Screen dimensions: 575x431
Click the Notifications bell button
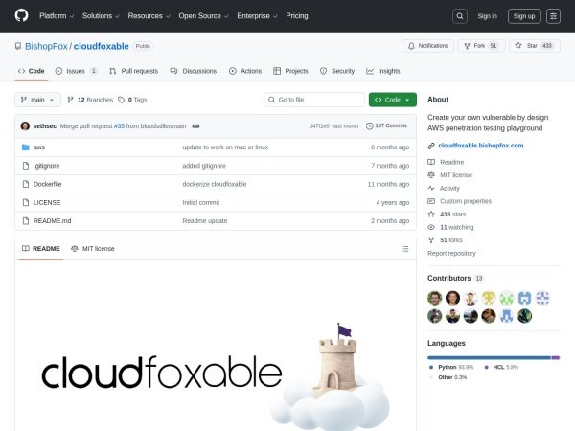(427, 46)
